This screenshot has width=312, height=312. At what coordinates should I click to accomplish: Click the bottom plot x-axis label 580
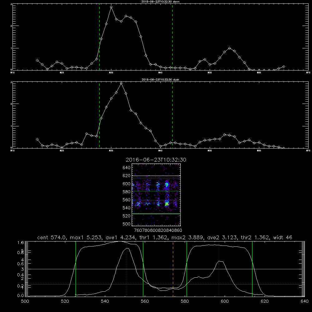(x=185, y=301)
